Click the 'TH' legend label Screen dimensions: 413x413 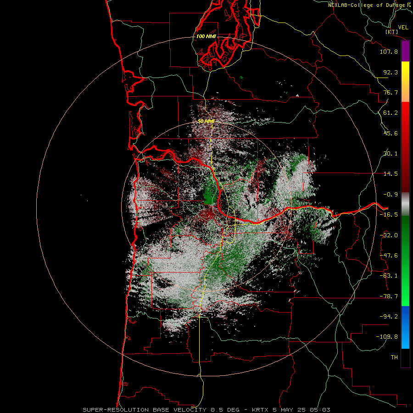click(394, 357)
